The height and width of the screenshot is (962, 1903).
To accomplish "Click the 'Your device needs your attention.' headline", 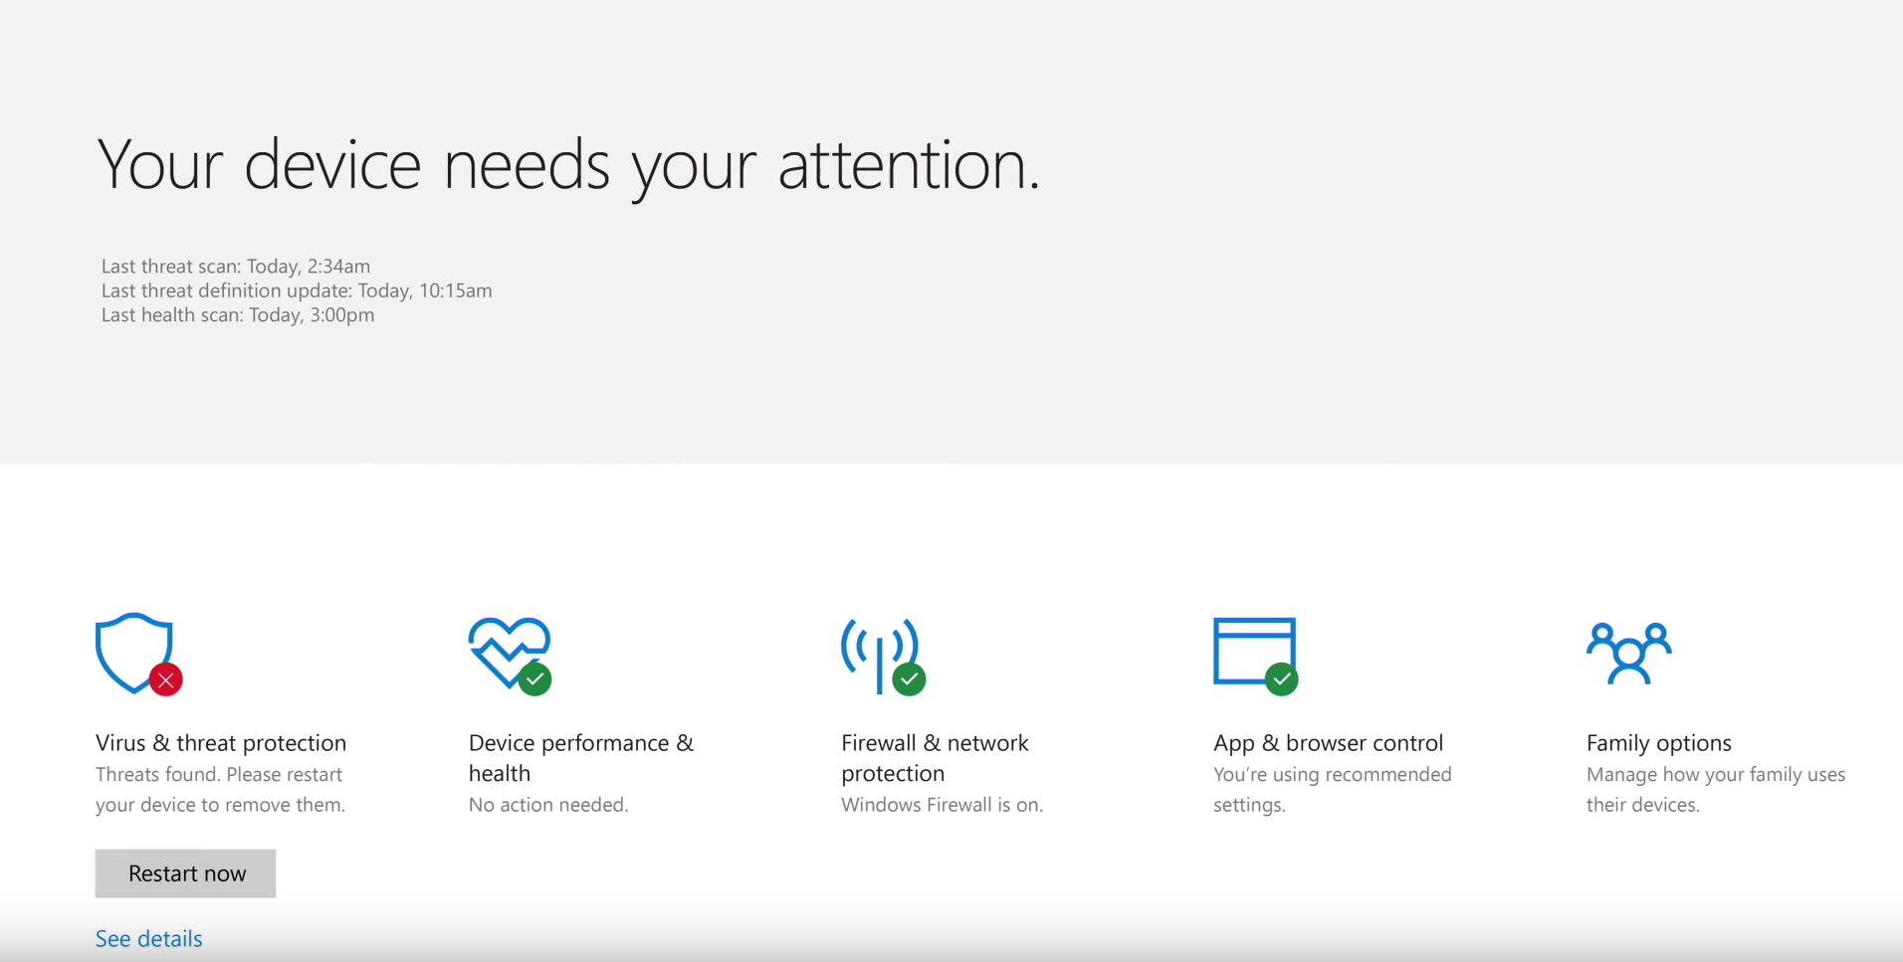I will [568, 165].
